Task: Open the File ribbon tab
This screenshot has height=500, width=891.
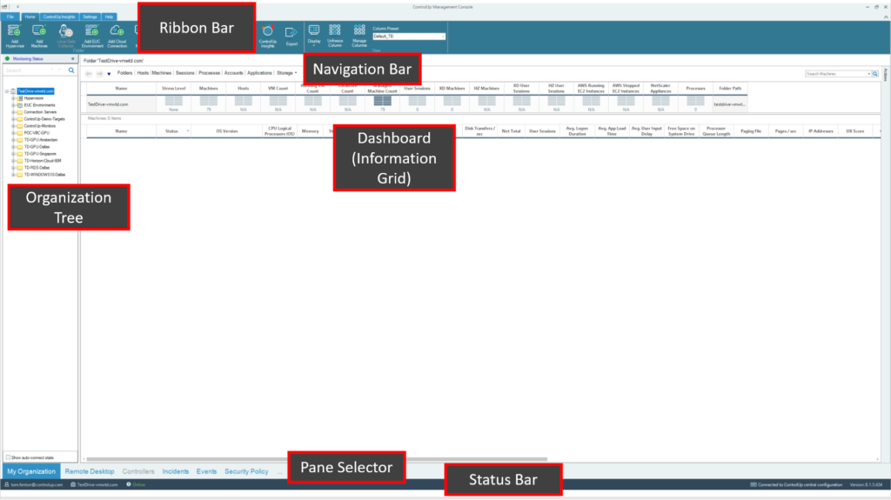Action: [x=10, y=17]
